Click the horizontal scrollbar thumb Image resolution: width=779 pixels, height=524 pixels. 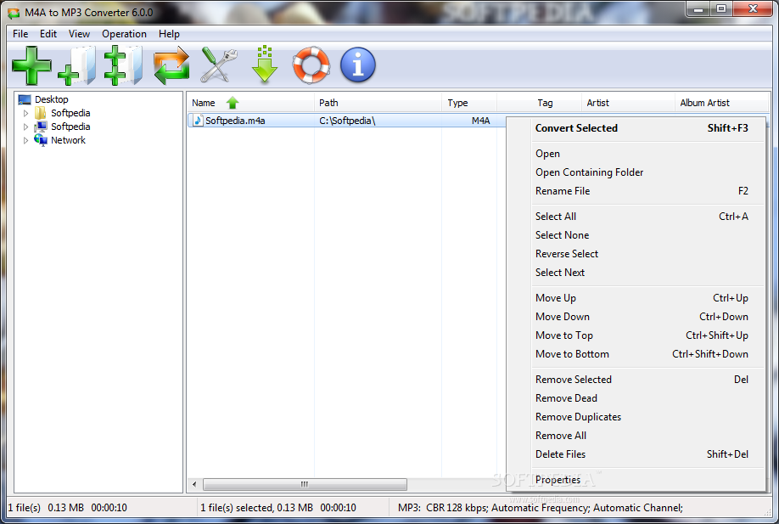tap(305, 484)
